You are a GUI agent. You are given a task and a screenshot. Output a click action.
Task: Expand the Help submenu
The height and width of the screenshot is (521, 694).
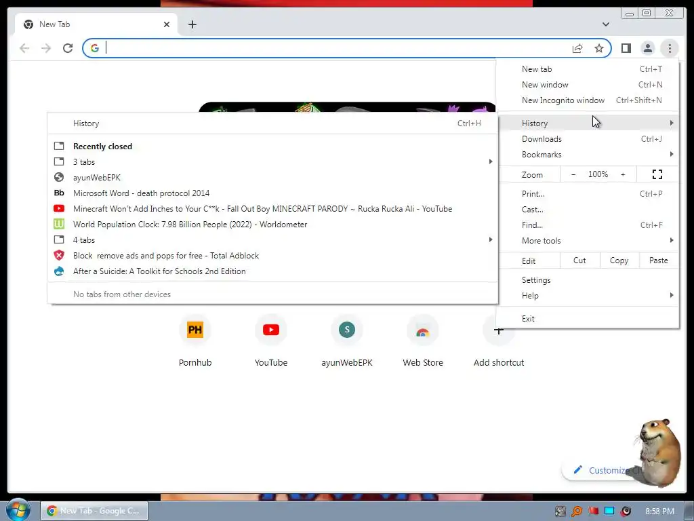click(589, 296)
